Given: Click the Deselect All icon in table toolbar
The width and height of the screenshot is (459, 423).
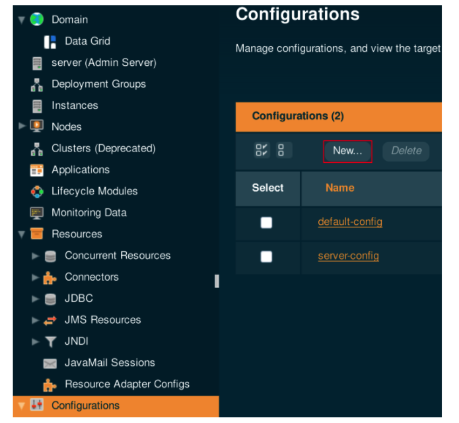Looking at the screenshot, I should pos(281,151).
